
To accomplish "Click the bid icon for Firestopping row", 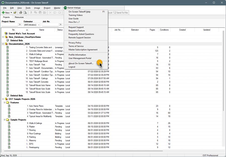I will coord(9,147).
